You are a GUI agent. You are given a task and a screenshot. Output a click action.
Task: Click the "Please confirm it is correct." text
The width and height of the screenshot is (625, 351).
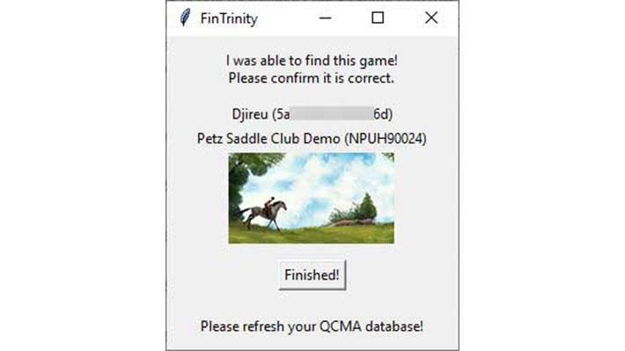[x=312, y=78]
